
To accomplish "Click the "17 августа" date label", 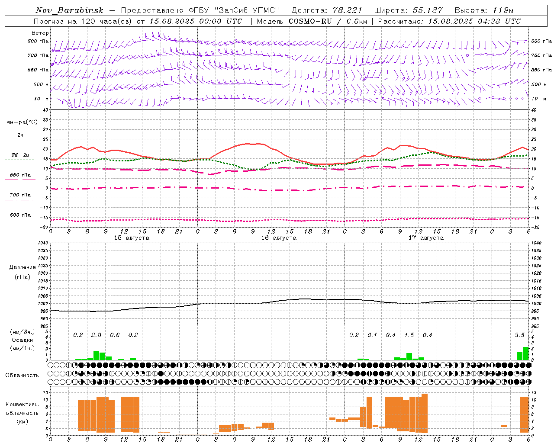I will [x=426, y=238].
